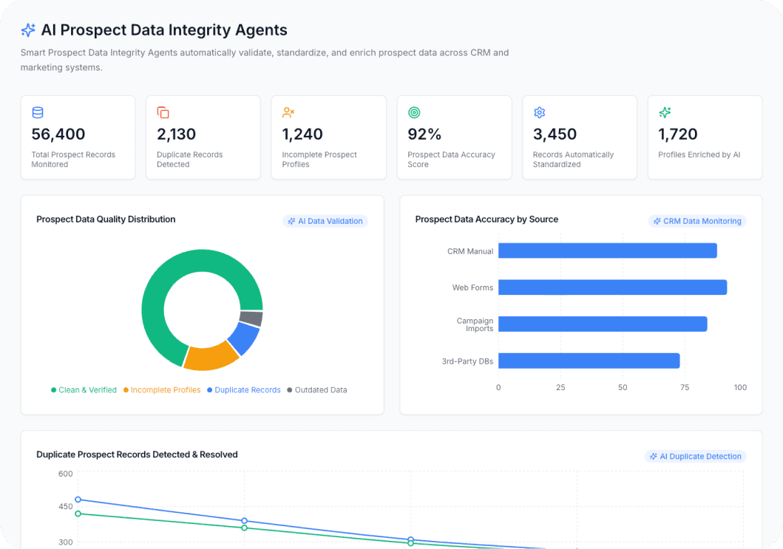Switch to the Prospect Data Quality Distribution panel
The height and width of the screenshot is (549, 783).
click(106, 219)
